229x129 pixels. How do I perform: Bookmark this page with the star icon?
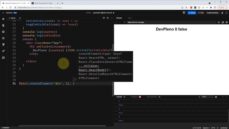tap(186, 8)
